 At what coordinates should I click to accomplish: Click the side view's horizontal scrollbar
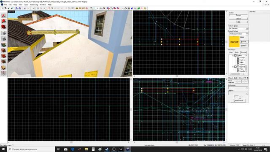(179, 142)
